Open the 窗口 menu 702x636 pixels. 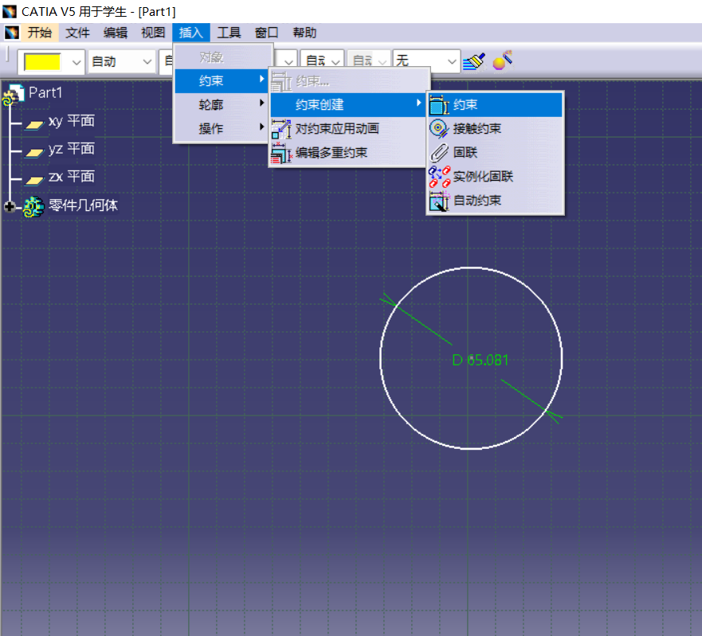pyautogui.click(x=267, y=32)
